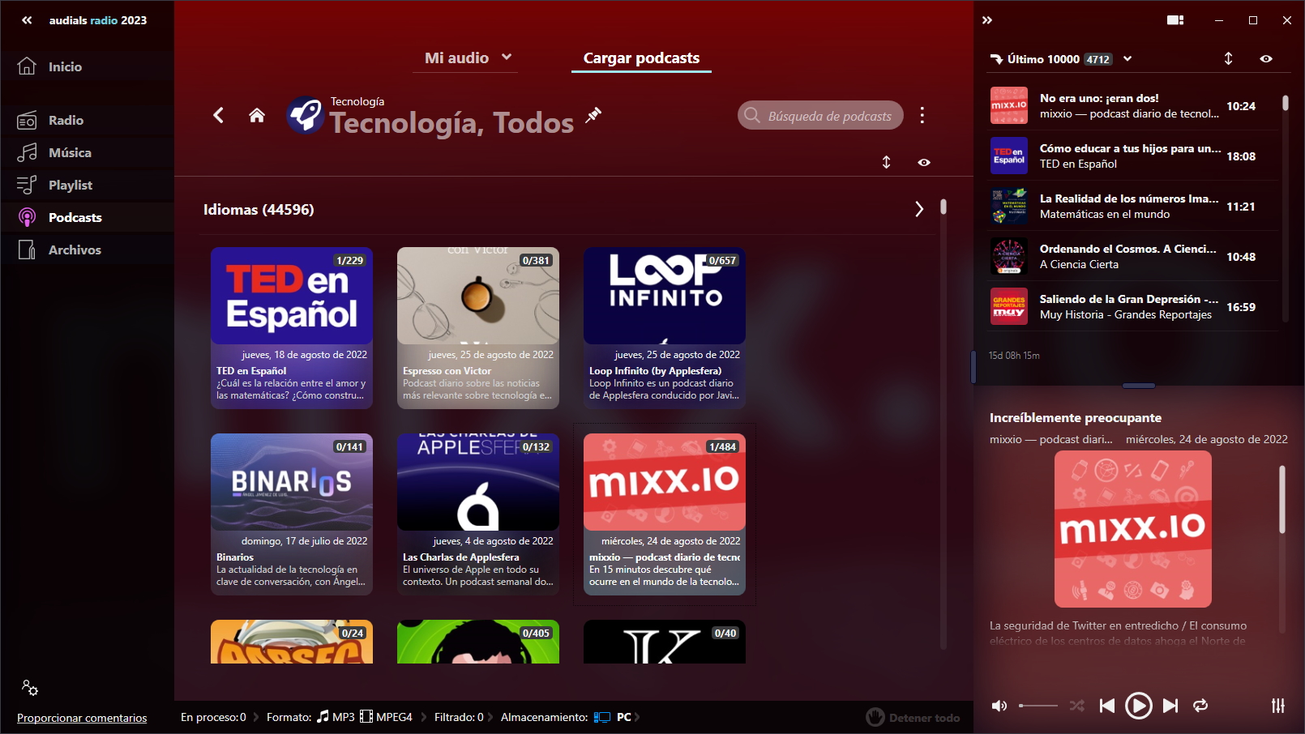Toggle shuffle playback
The image size is (1305, 734).
[x=1076, y=706]
